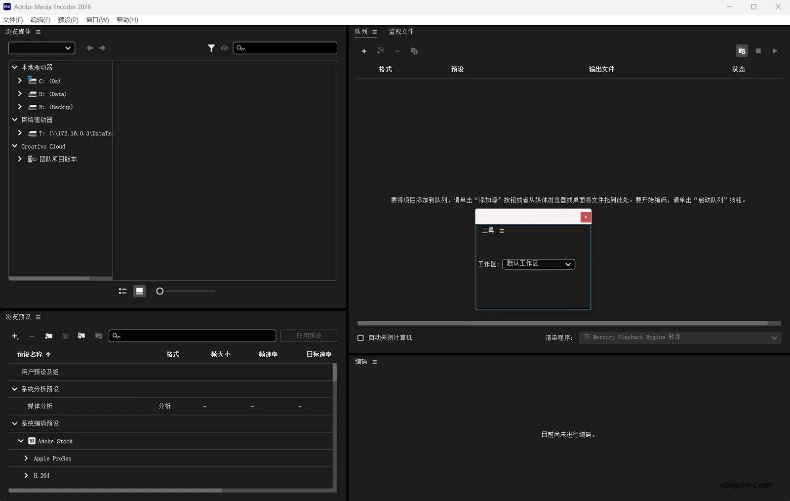The width and height of the screenshot is (790, 501).
Task: Collapse the 网络驱动器 tree group
Action: tap(15, 120)
